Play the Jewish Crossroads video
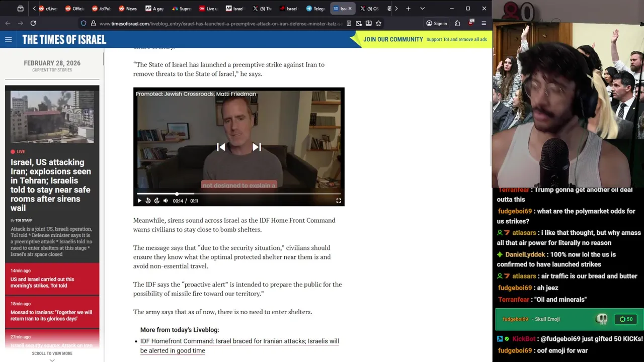Screen dimensions: 644x362 pyautogui.click(x=139, y=201)
